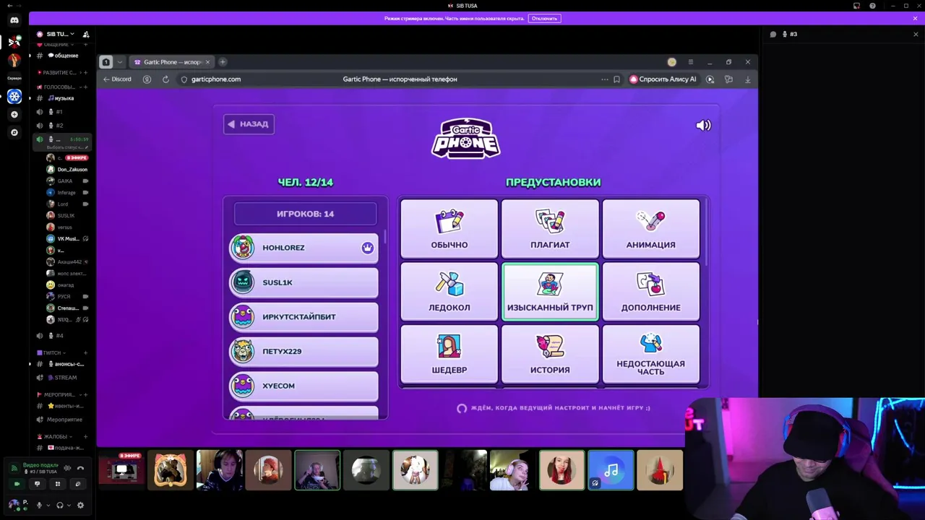The image size is (925, 520).
Task: Join the #2 voice channel
Action: 63,126
